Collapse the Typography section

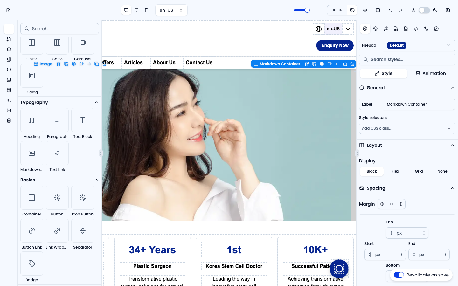(x=96, y=102)
